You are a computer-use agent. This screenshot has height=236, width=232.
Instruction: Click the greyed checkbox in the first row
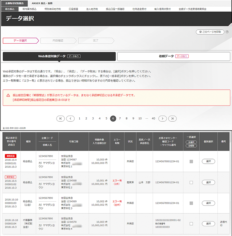191,161
